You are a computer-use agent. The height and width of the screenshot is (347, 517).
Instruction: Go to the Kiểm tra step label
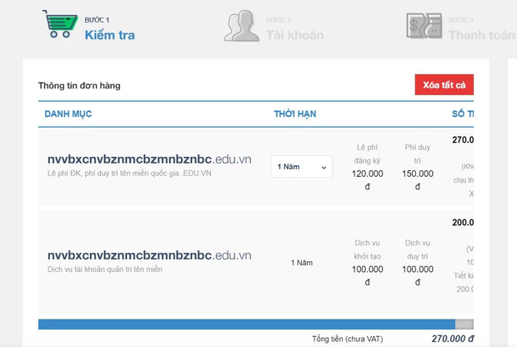[109, 35]
